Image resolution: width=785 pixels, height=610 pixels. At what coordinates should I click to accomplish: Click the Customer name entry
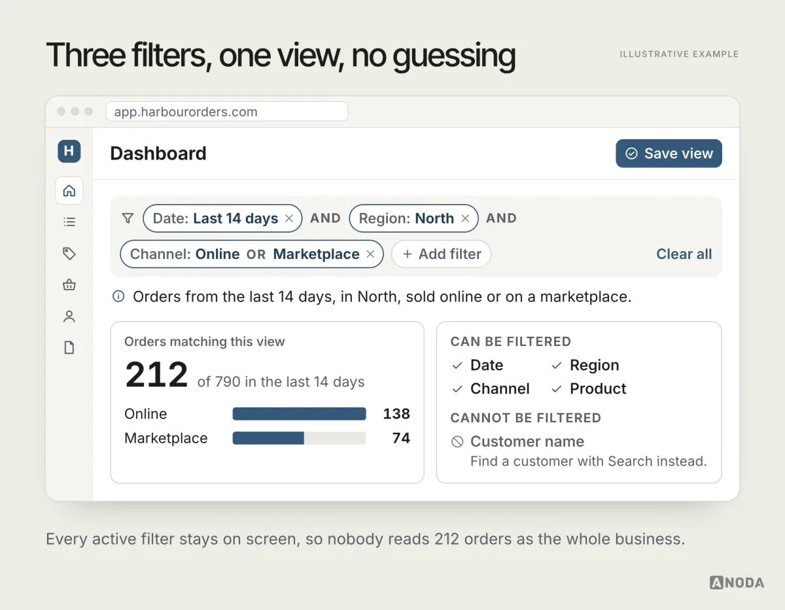[x=527, y=442]
